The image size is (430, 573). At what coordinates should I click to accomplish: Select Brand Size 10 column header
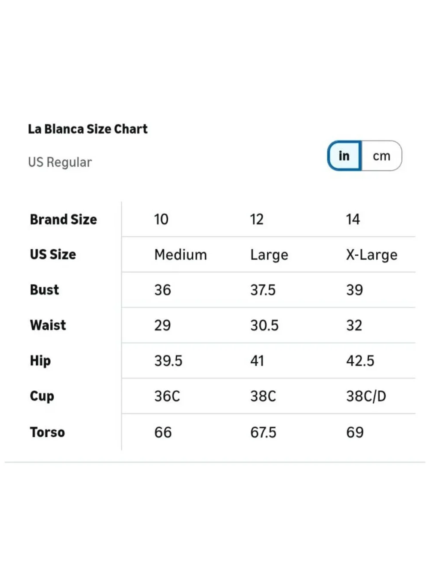(161, 219)
